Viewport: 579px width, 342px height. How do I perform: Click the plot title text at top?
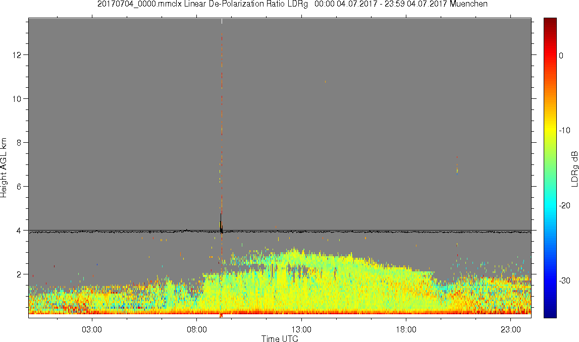[x=292, y=4]
